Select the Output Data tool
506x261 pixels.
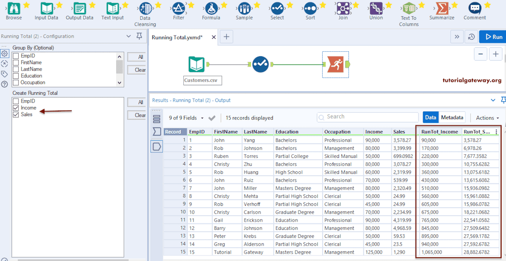[x=80, y=8]
